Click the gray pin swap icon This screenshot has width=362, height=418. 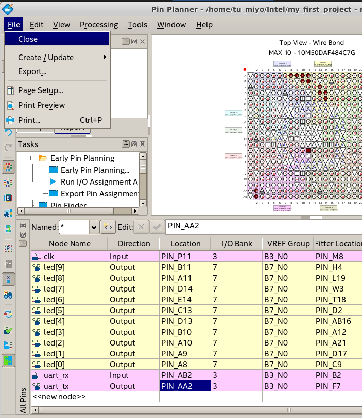click(8, 264)
